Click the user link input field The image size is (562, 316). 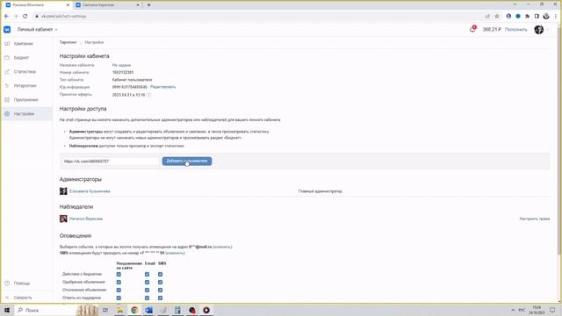click(110, 162)
